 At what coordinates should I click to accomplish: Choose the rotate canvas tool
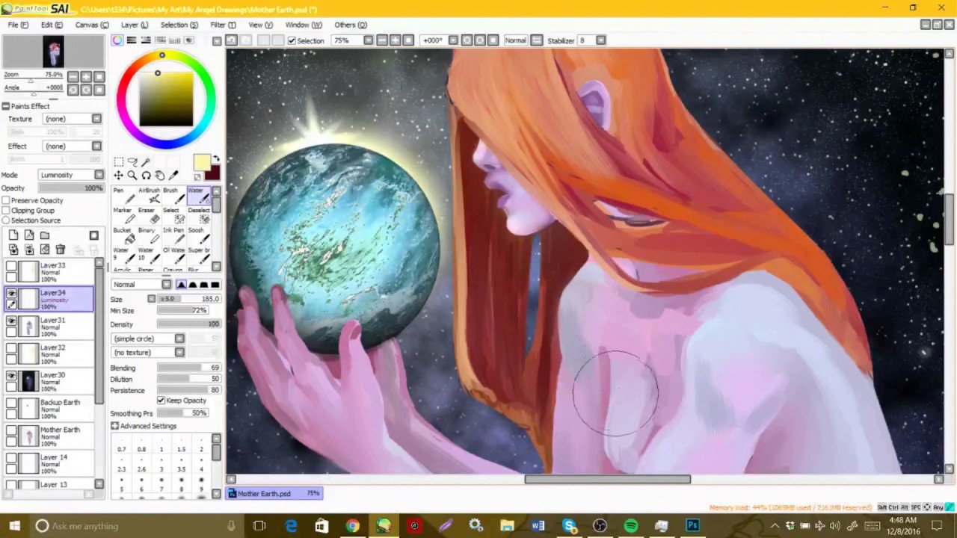[146, 176]
